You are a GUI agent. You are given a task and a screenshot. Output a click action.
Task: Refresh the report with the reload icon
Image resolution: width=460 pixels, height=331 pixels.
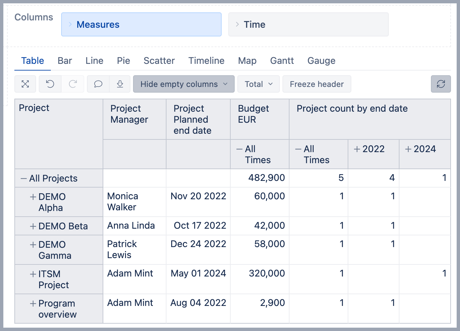coord(441,84)
